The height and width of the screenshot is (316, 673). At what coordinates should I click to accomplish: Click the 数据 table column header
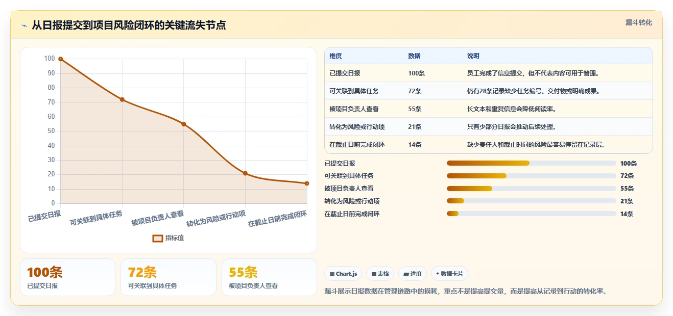(x=414, y=56)
